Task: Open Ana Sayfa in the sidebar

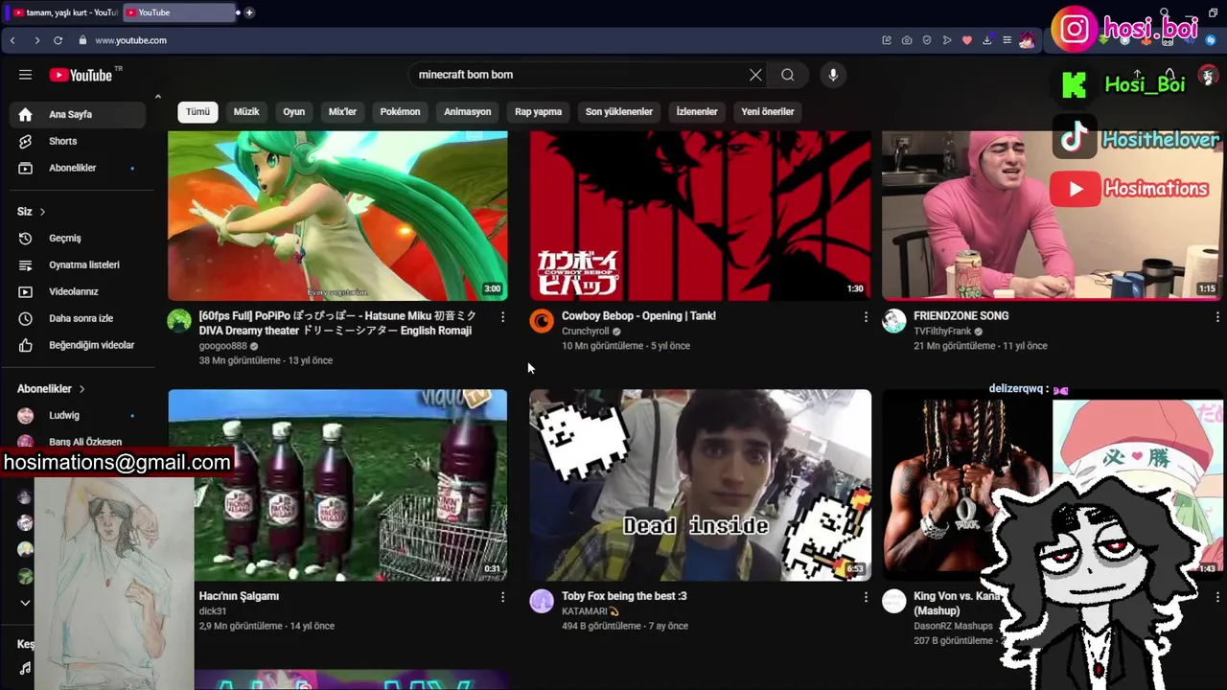Action: [x=77, y=114]
